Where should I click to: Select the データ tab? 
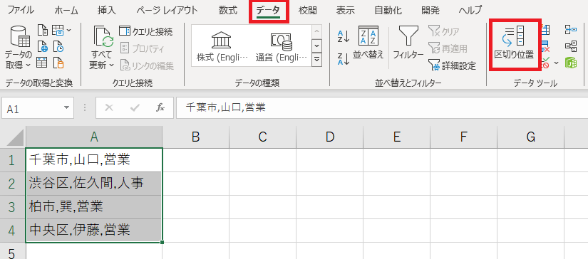pos(269,11)
